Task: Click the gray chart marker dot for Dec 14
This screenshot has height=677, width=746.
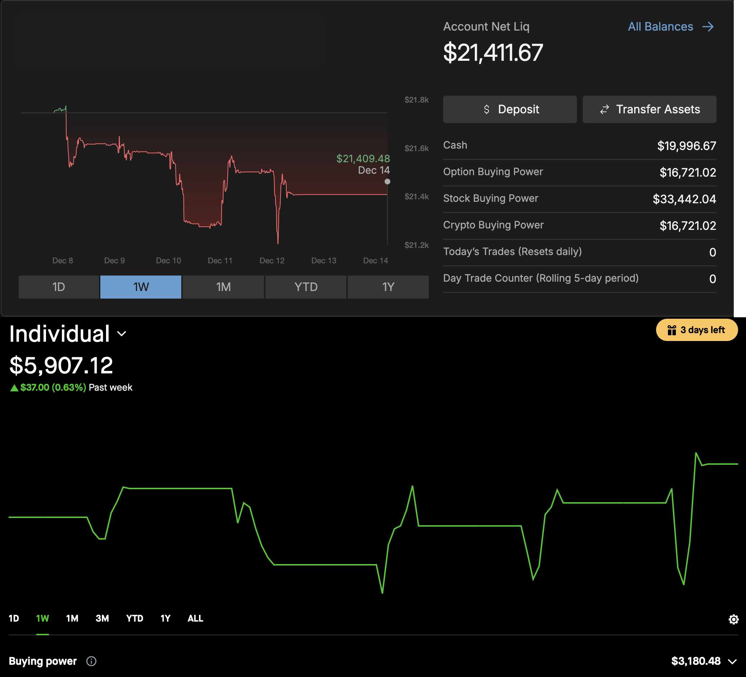Action: (x=387, y=182)
